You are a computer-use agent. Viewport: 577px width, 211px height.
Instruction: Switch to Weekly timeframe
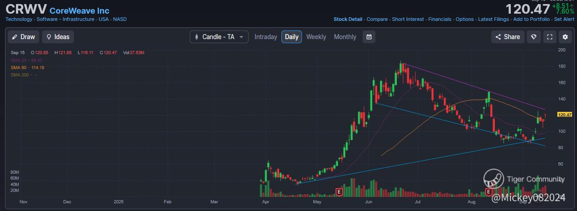pos(316,37)
